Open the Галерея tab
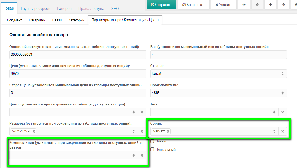Image resolution: width=297 pixels, height=168 pixels. pos(64,9)
